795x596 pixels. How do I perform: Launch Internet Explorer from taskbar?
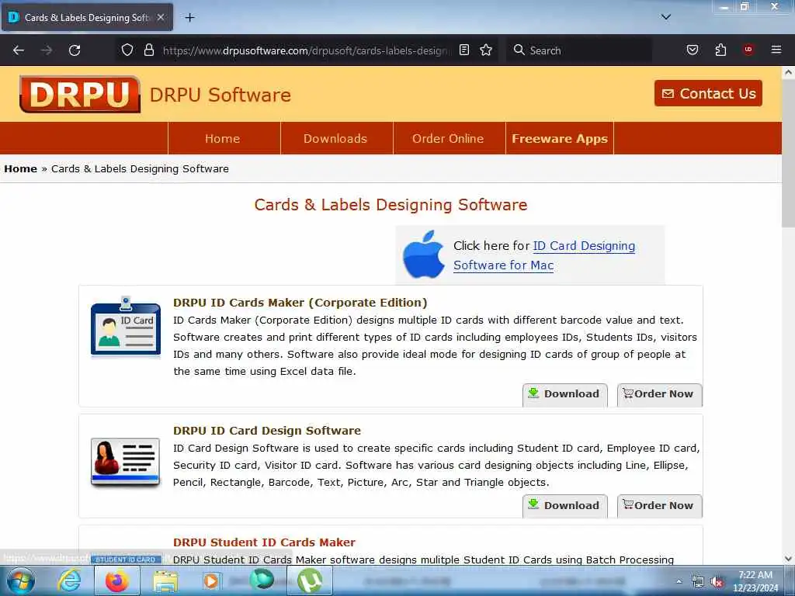point(69,580)
